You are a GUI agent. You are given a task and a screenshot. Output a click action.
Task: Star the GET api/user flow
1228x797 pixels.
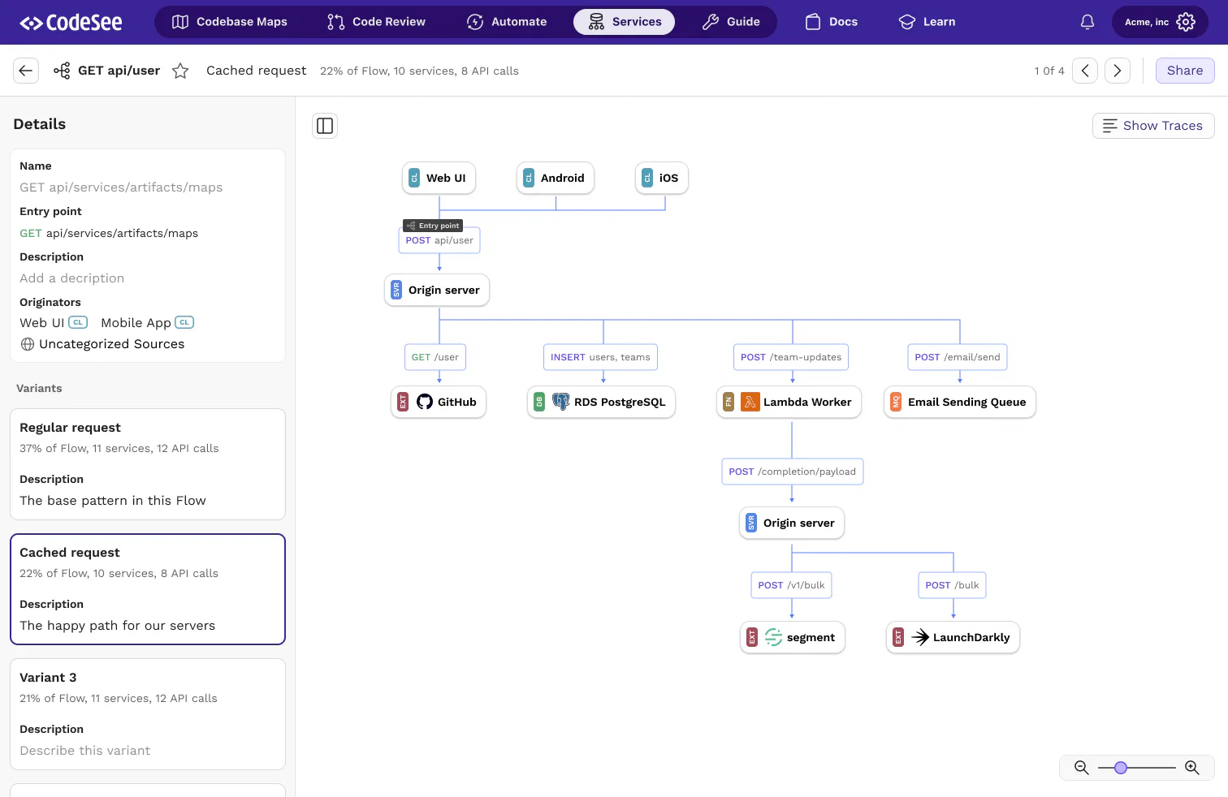(x=180, y=71)
